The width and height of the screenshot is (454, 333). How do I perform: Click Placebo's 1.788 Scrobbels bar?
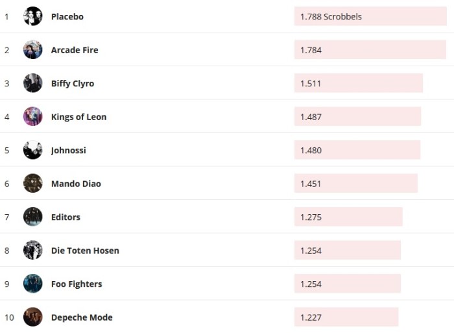click(370, 16)
